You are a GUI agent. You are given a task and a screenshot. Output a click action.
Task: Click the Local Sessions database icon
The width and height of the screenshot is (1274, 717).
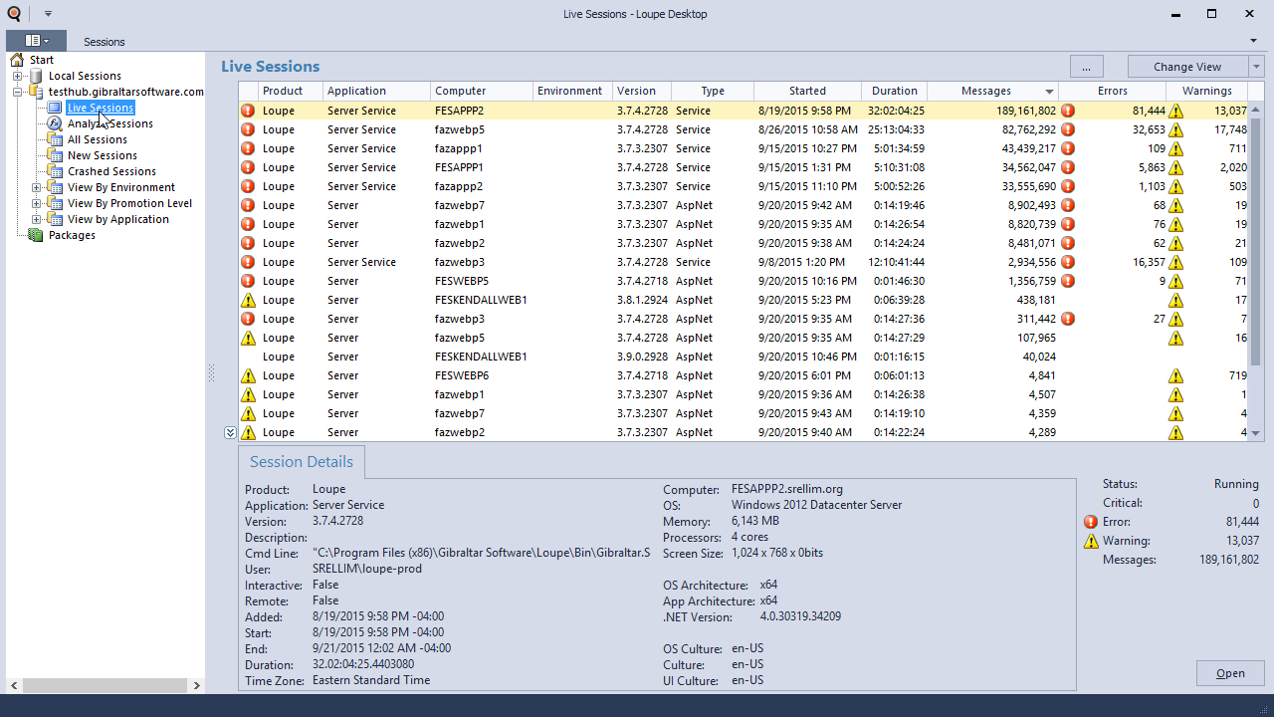pyautogui.click(x=36, y=76)
